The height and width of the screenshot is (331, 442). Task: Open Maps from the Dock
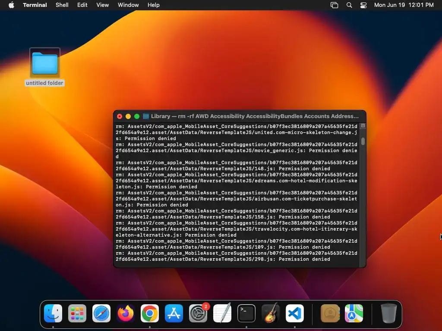click(354, 313)
